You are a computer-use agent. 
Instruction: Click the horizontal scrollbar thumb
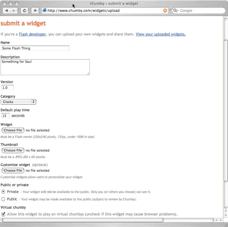coord(83,220)
